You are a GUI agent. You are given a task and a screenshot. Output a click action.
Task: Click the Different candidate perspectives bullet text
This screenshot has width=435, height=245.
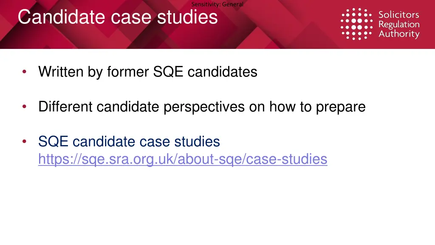pyautogui.click(x=202, y=107)
